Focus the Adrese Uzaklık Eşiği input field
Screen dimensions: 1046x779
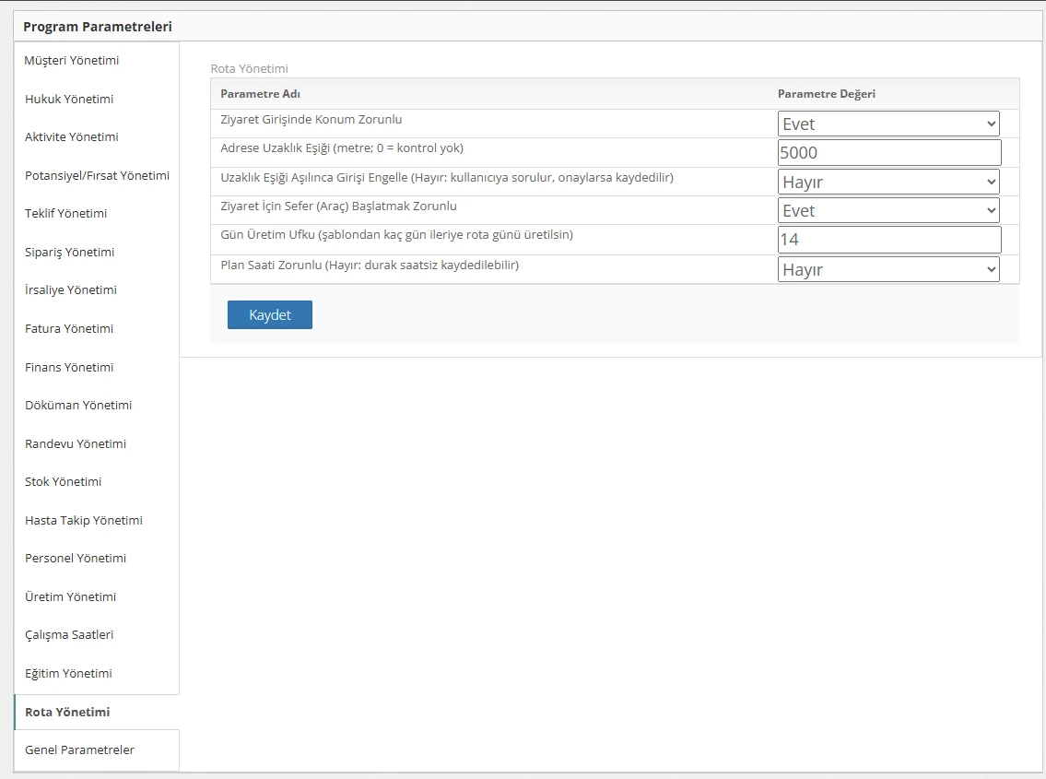889,152
